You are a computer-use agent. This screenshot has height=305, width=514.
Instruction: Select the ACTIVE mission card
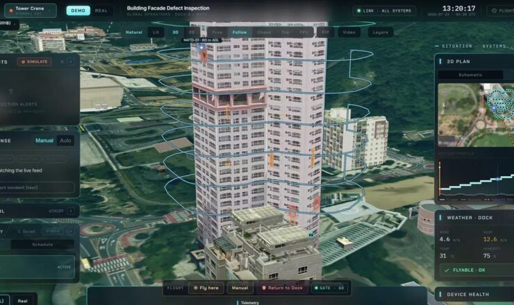[x=37, y=267]
